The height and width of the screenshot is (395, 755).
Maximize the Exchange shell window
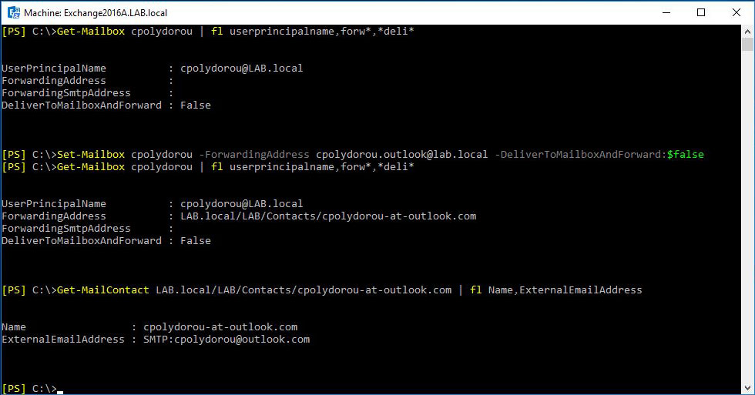(x=701, y=12)
